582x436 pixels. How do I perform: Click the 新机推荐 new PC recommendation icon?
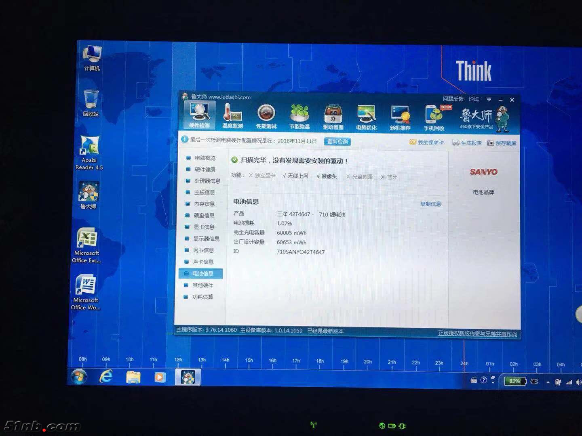coord(400,117)
